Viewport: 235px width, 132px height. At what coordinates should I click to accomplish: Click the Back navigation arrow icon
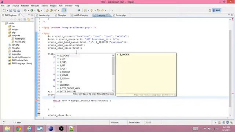click(x=103, y=10)
